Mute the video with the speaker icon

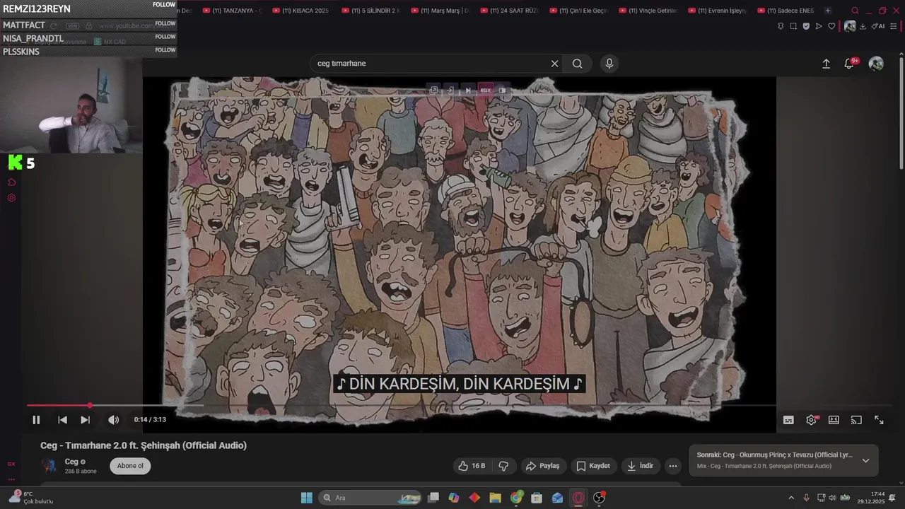113,420
